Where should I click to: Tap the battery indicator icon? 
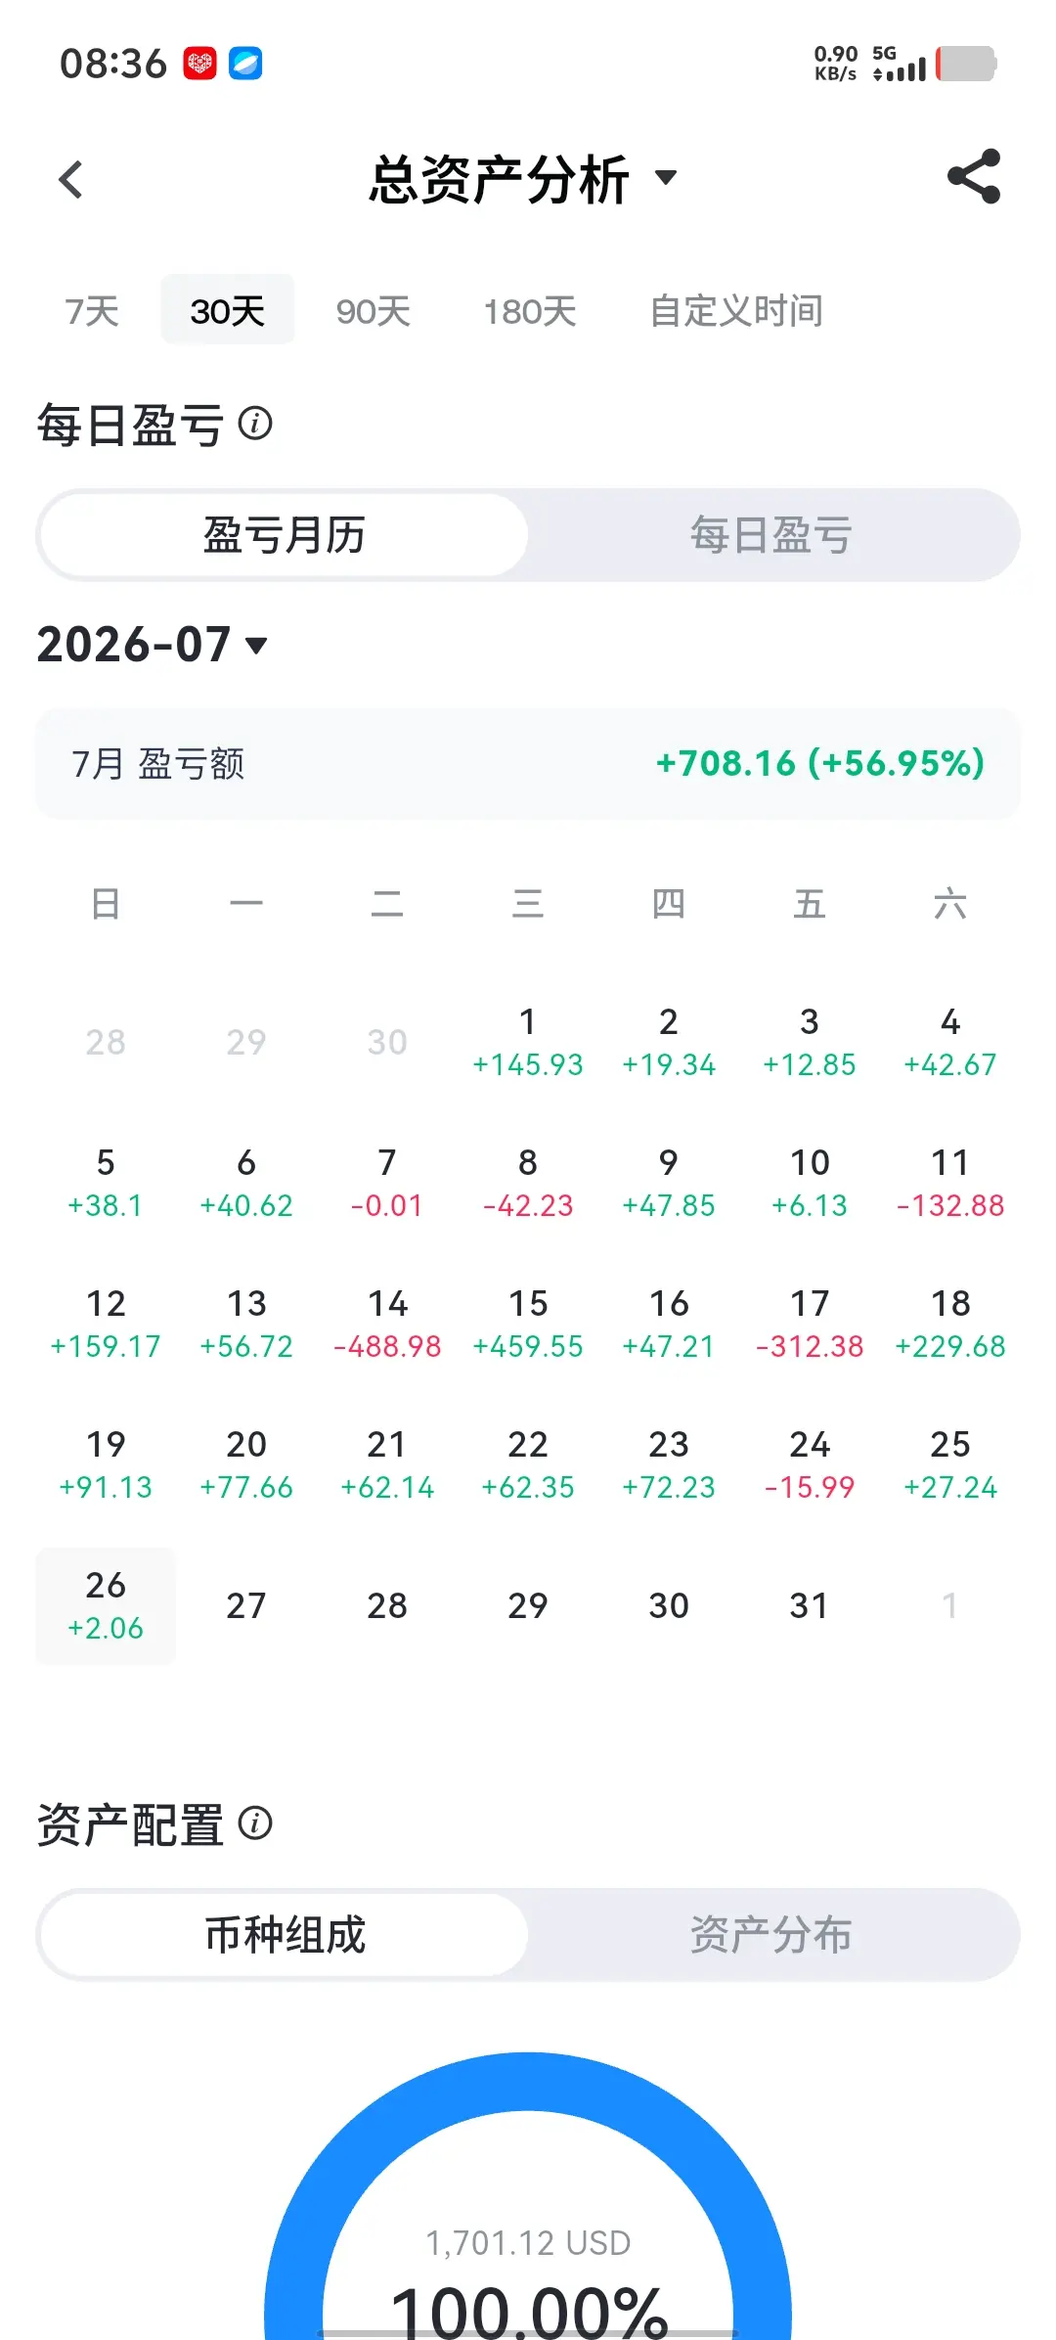[966, 64]
